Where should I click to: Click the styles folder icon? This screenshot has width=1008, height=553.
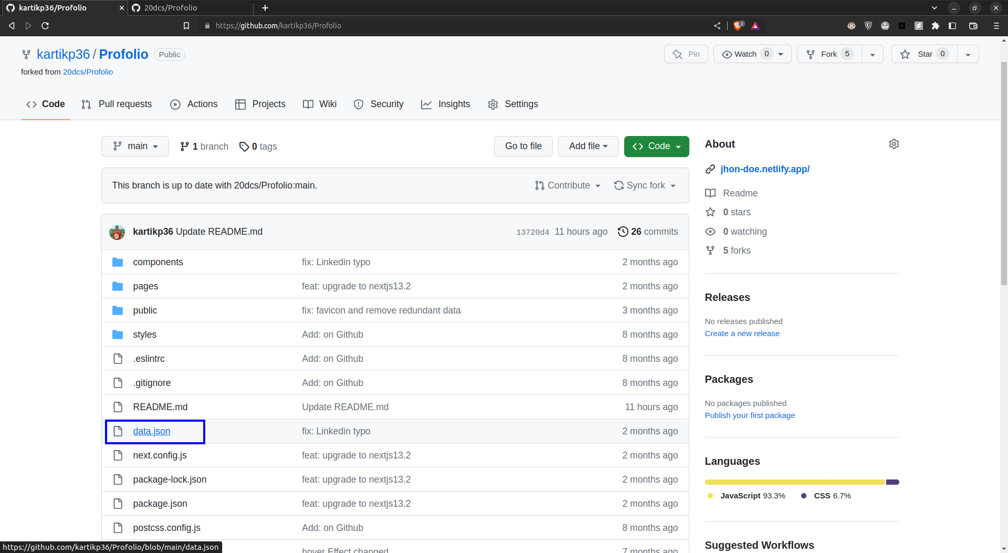point(117,334)
